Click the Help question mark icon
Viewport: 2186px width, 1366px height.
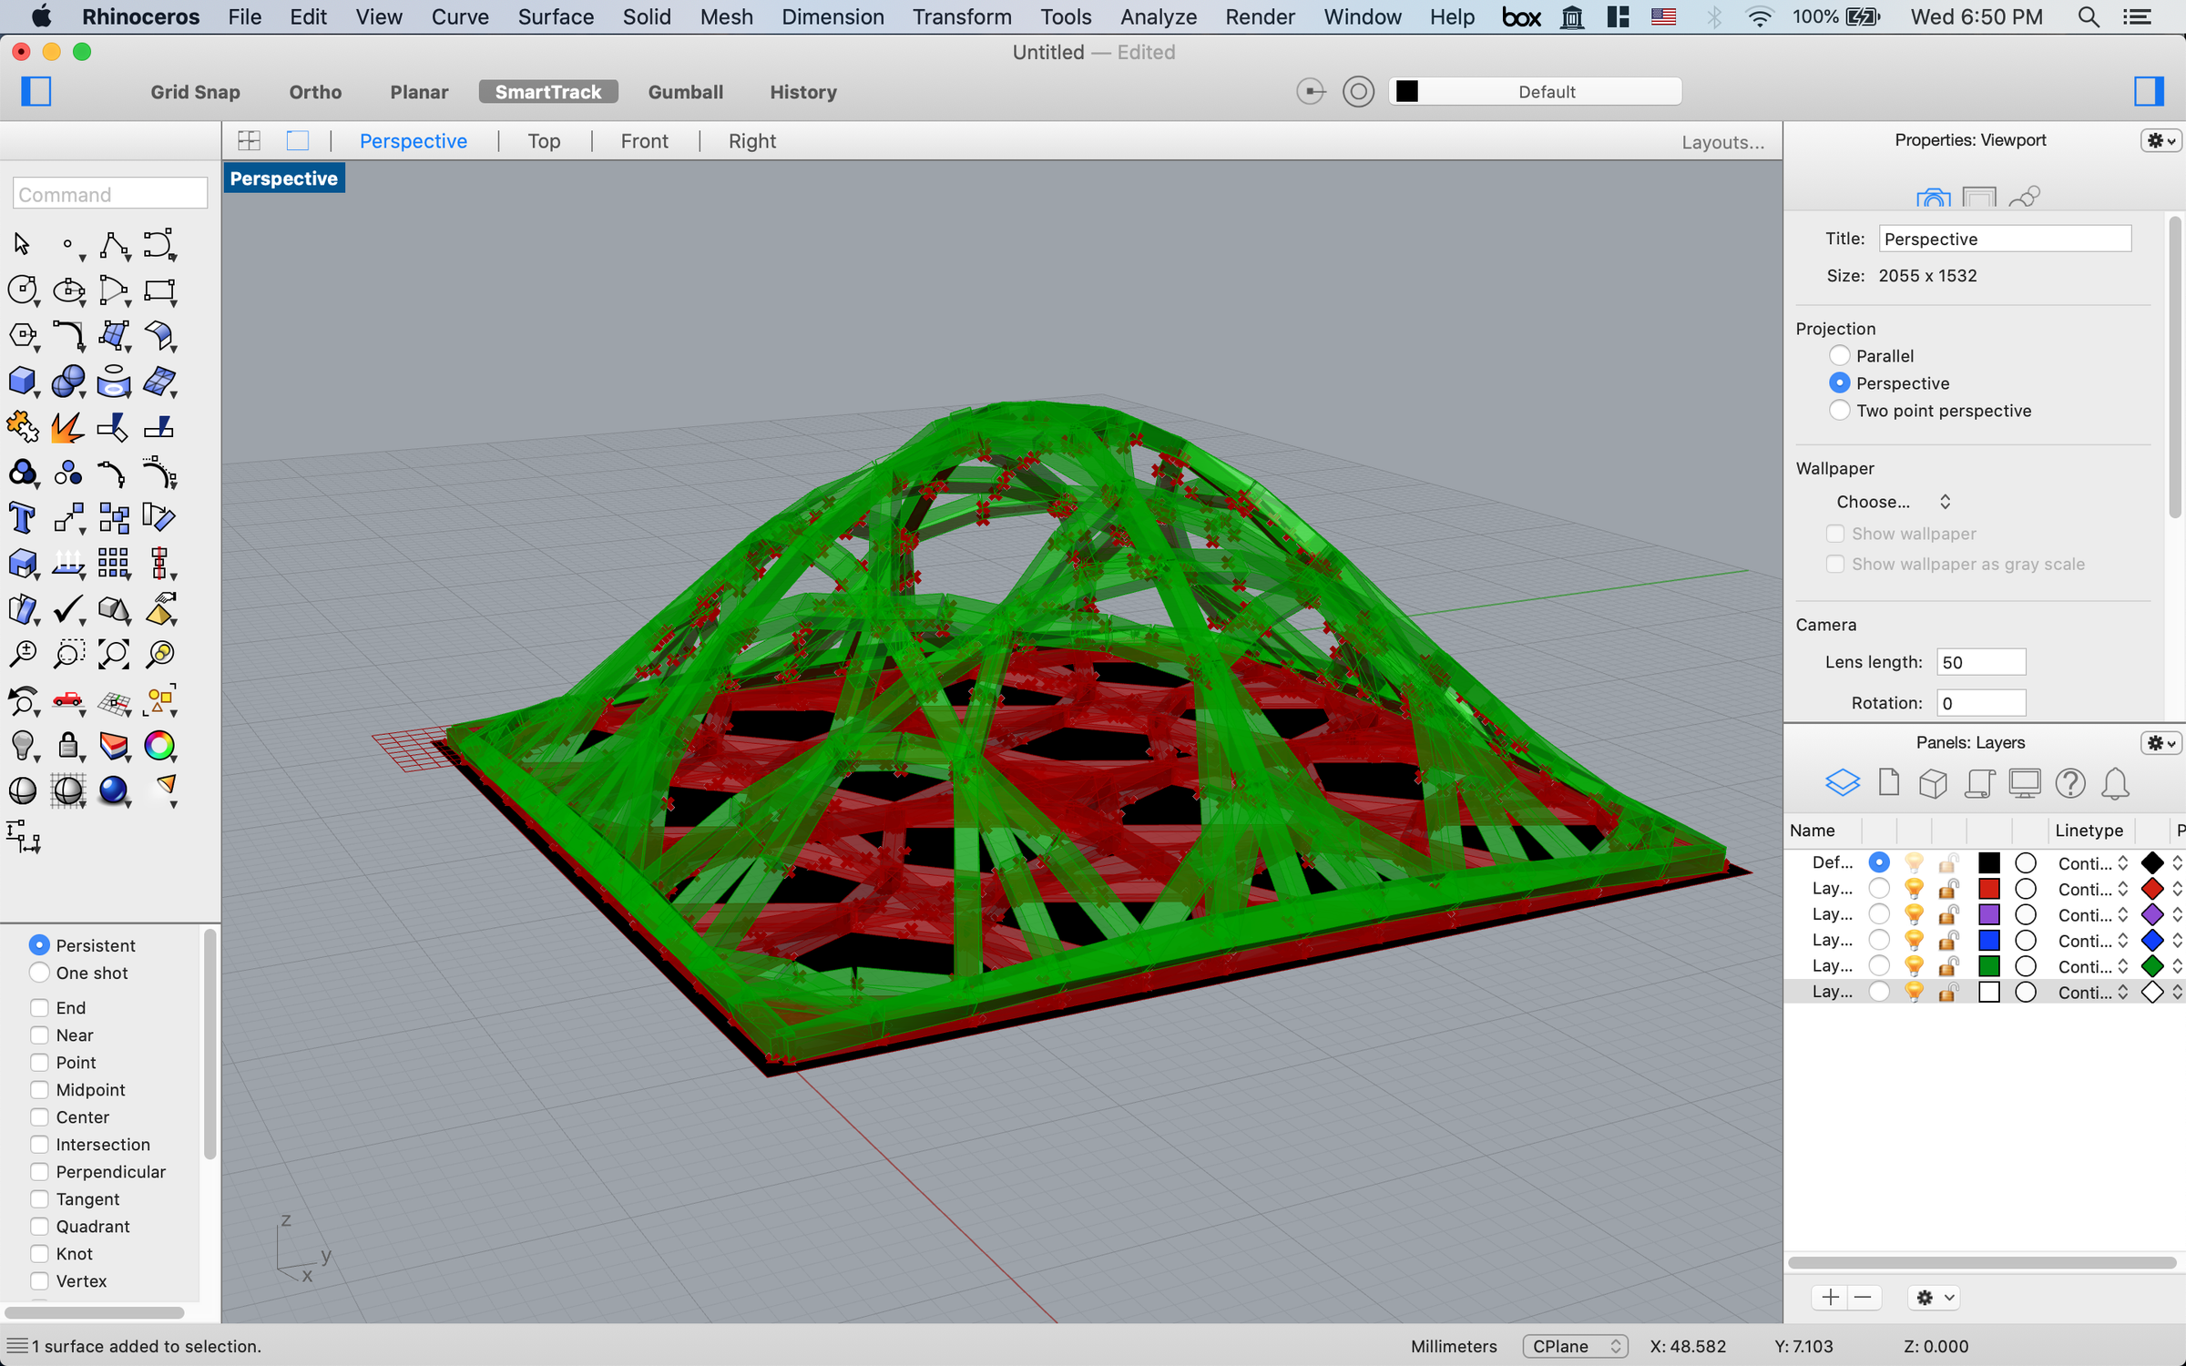click(x=2071, y=783)
